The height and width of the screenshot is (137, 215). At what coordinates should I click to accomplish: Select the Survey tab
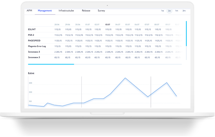[101, 11]
